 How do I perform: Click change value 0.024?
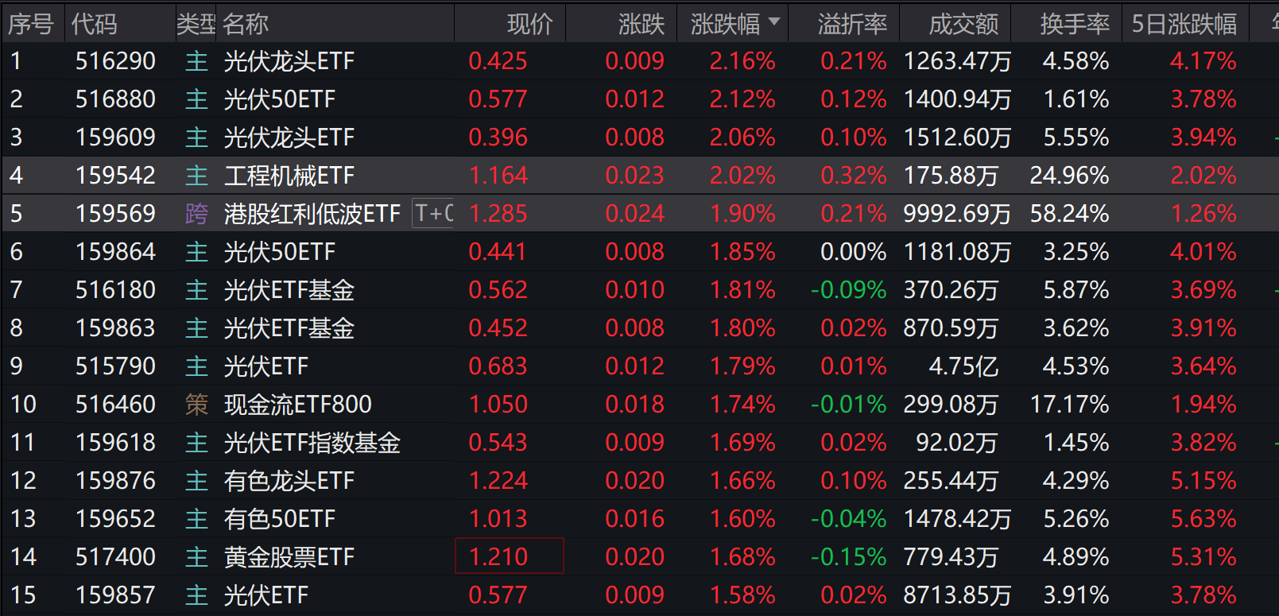pyautogui.click(x=634, y=214)
